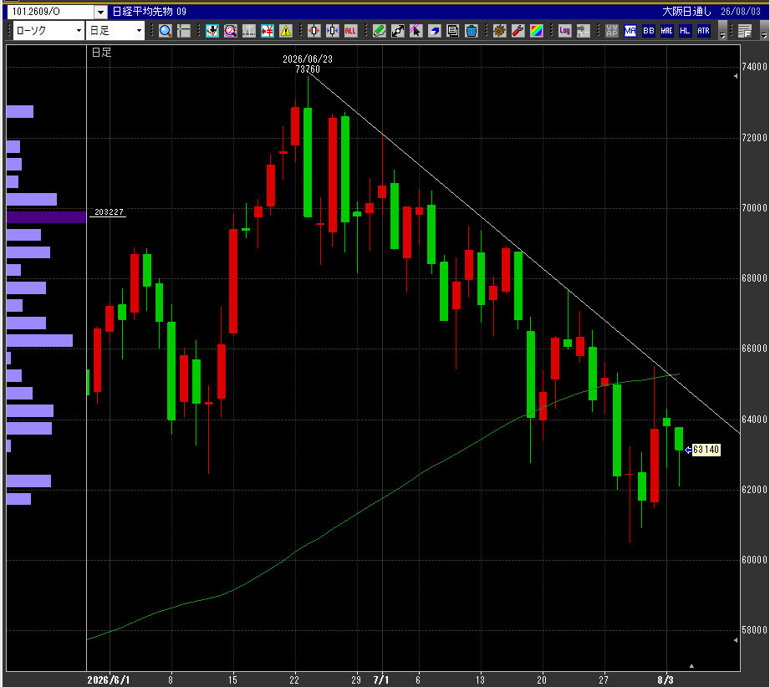
Task: Click the 7/1 date axis label
Action: (x=381, y=680)
